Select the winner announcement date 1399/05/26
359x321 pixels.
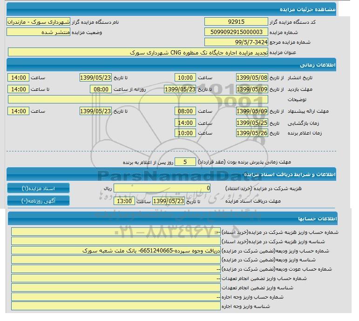(x=252, y=133)
